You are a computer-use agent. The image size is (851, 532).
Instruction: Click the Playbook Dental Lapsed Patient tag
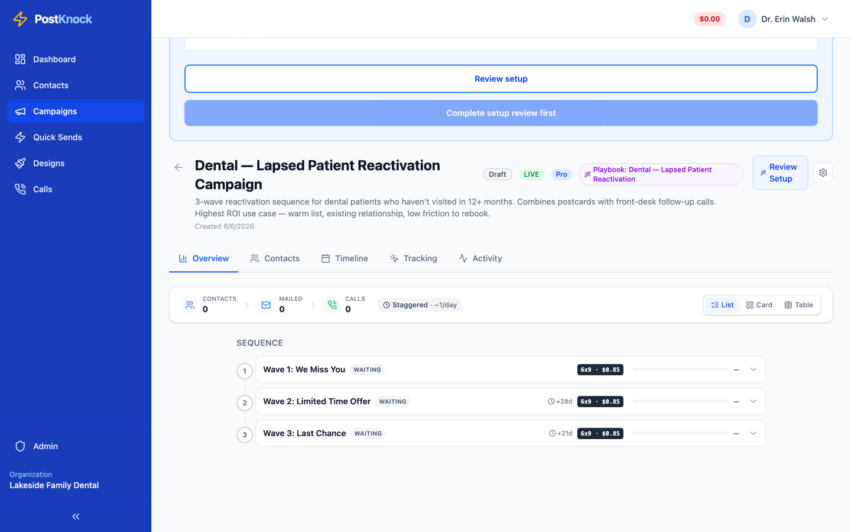(661, 174)
